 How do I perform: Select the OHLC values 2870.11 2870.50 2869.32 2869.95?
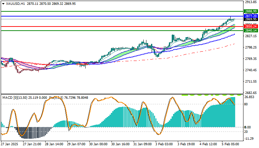point(51,4)
